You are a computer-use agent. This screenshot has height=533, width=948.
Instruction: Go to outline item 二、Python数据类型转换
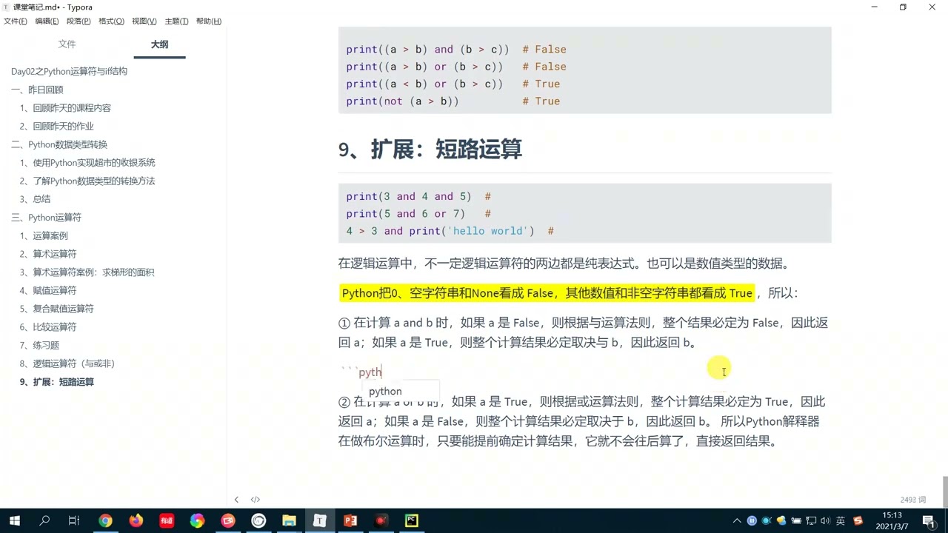point(59,144)
